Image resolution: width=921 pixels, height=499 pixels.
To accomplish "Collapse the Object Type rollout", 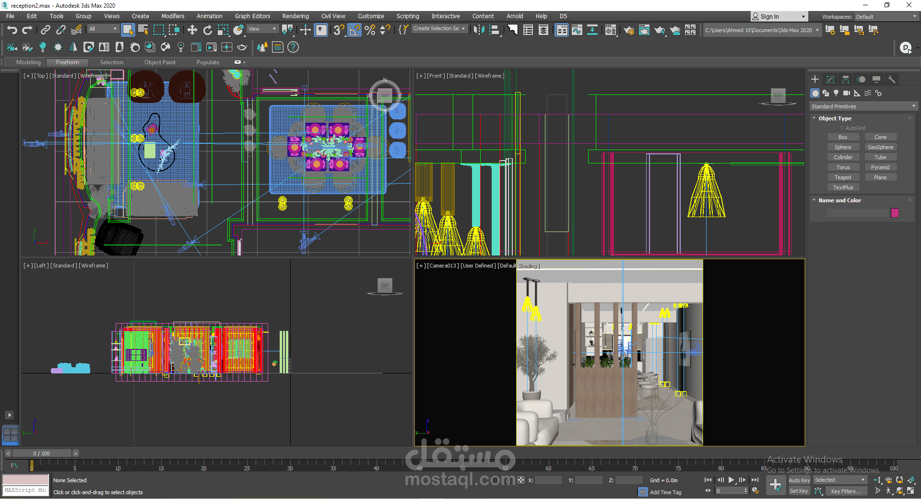I will point(835,118).
